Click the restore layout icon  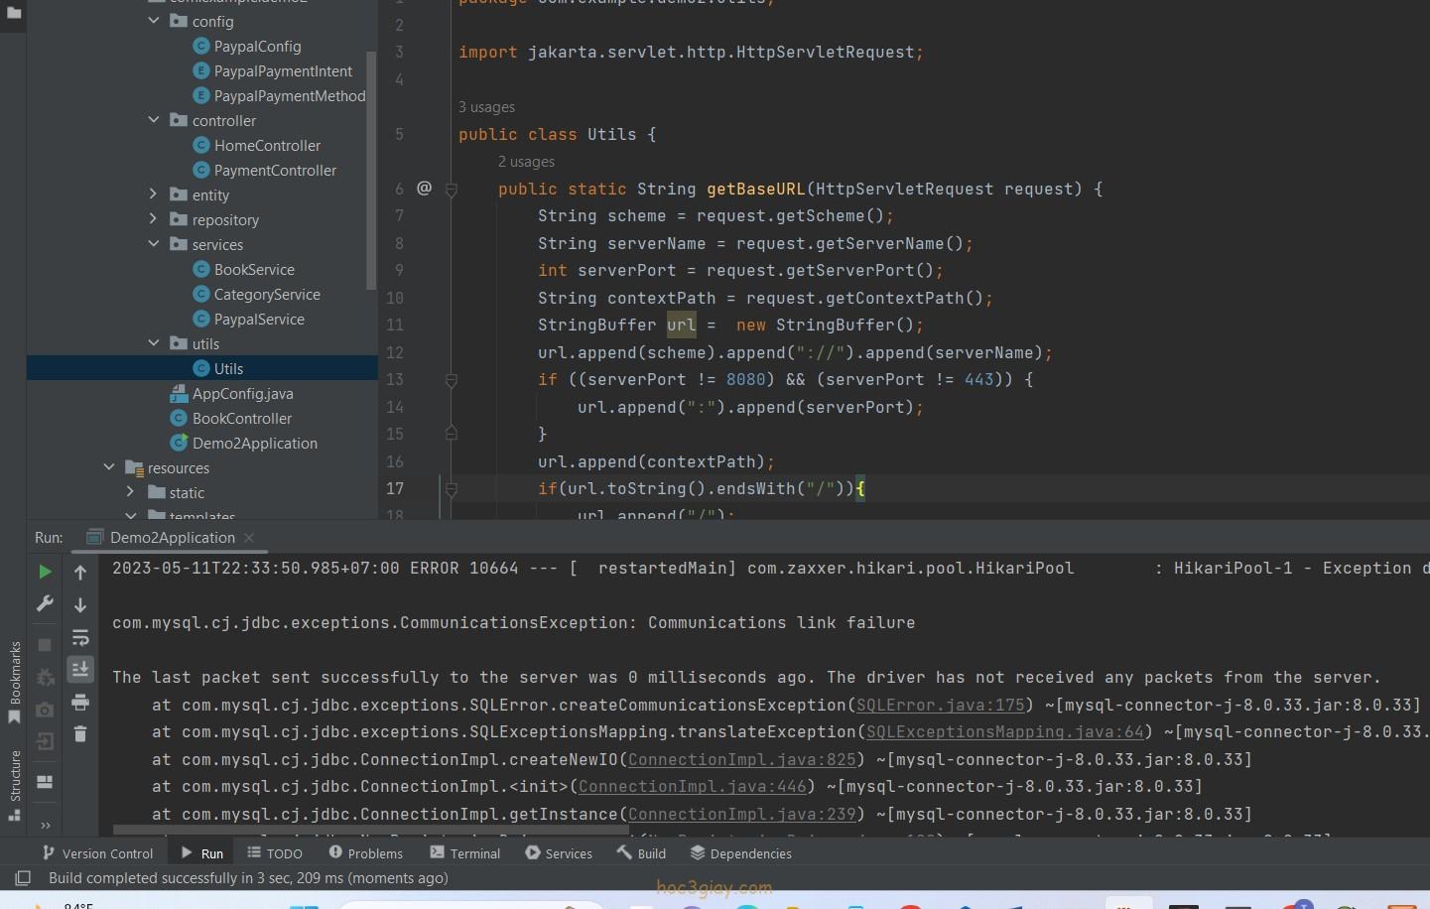point(45,782)
